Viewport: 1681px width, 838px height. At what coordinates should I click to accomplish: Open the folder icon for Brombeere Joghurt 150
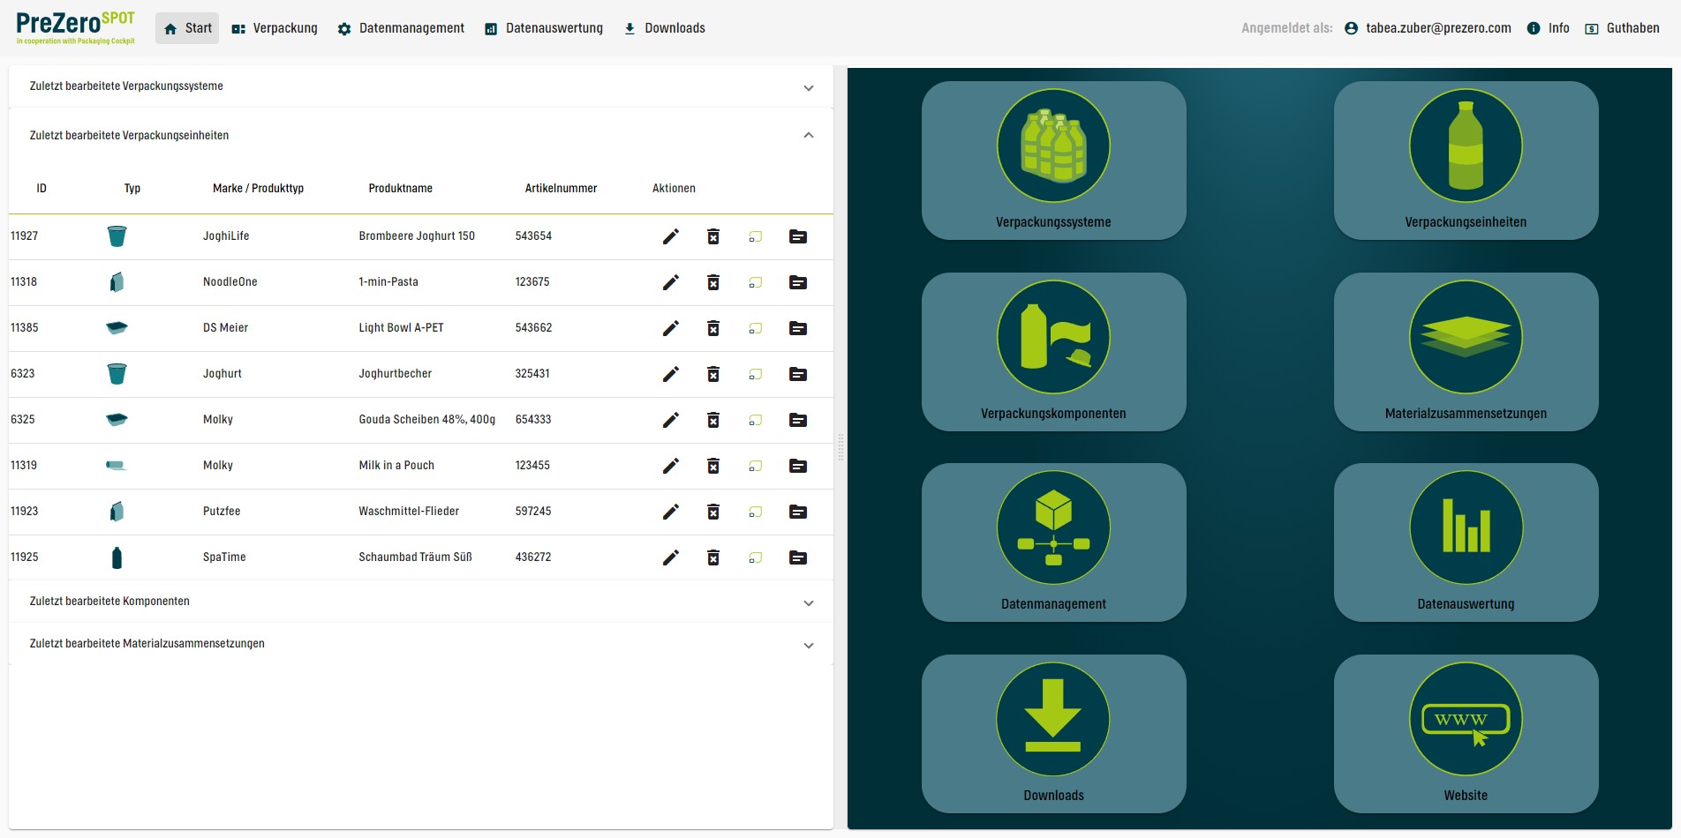798,236
